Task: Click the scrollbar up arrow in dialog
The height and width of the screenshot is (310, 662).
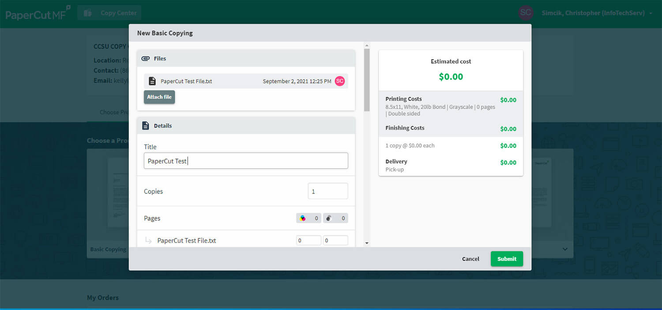Action: tap(367, 45)
